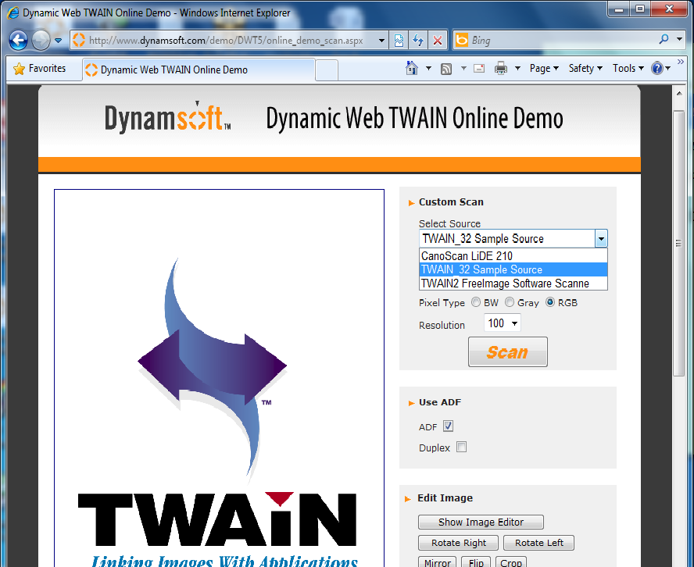Choose TWAIN2 FreeImage Software Scanner option
Viewport: 694px width, 567px height.
point(513,283)
